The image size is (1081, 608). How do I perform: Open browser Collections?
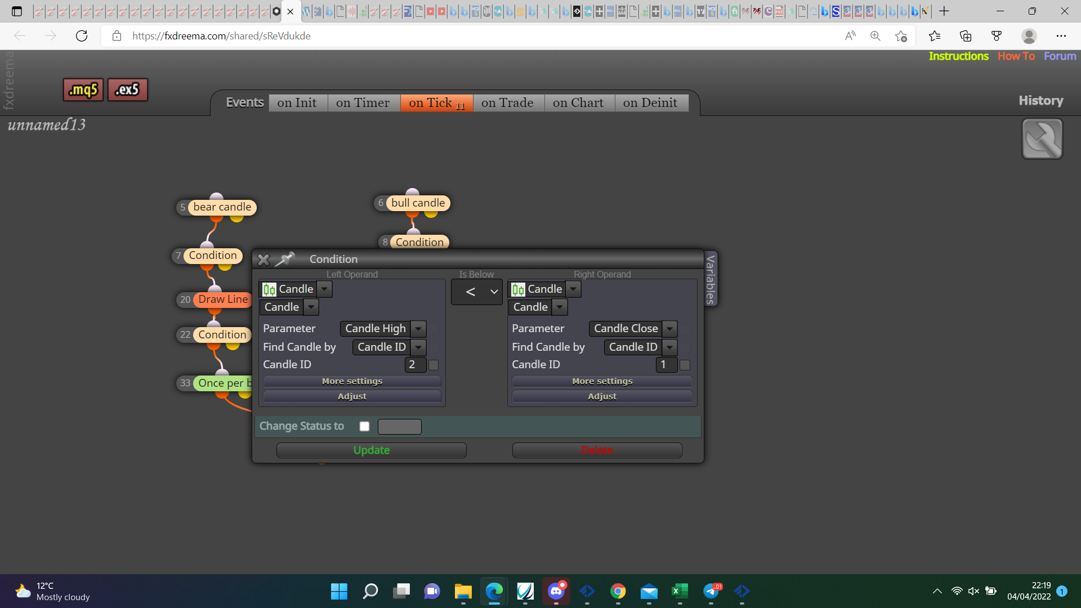point(966,36)
